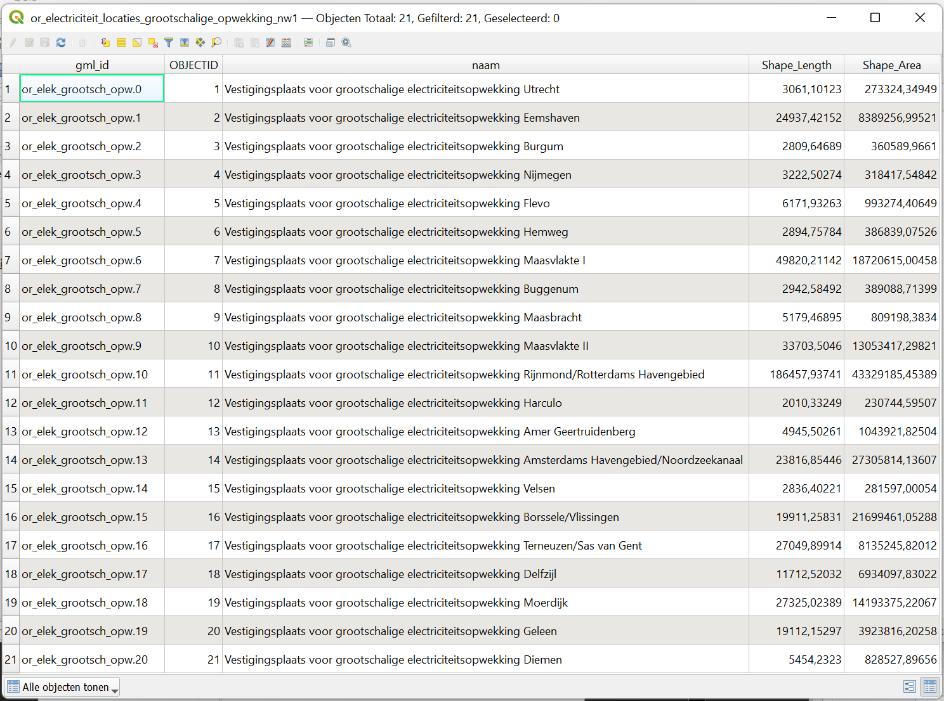Move selection to top of table
Viewport: 944px width, 701px height.
185,42
